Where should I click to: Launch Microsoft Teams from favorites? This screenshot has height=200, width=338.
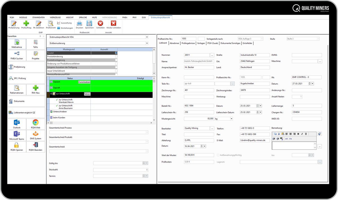(17, 135)
